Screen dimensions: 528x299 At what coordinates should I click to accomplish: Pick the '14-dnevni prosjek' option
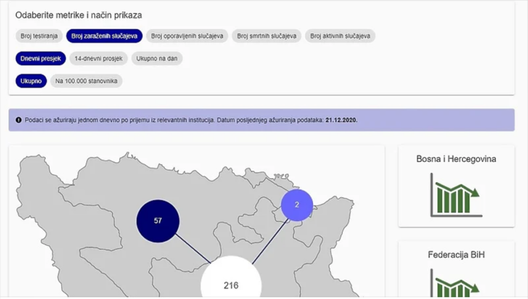98,59
